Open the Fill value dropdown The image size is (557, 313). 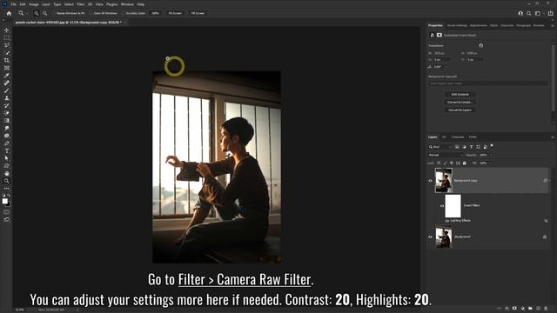click(x=491, y=163)
